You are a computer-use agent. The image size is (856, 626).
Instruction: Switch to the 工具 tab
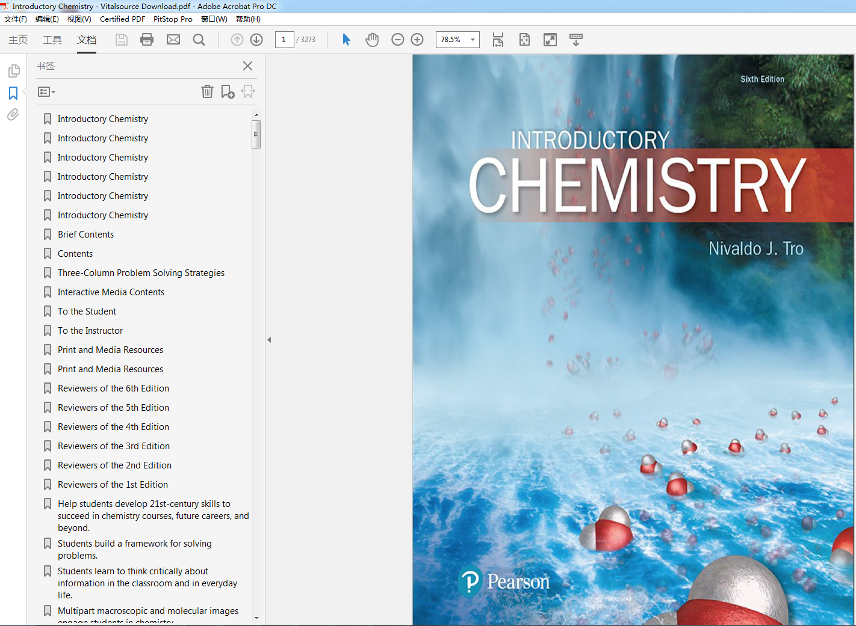click(52, 40)
